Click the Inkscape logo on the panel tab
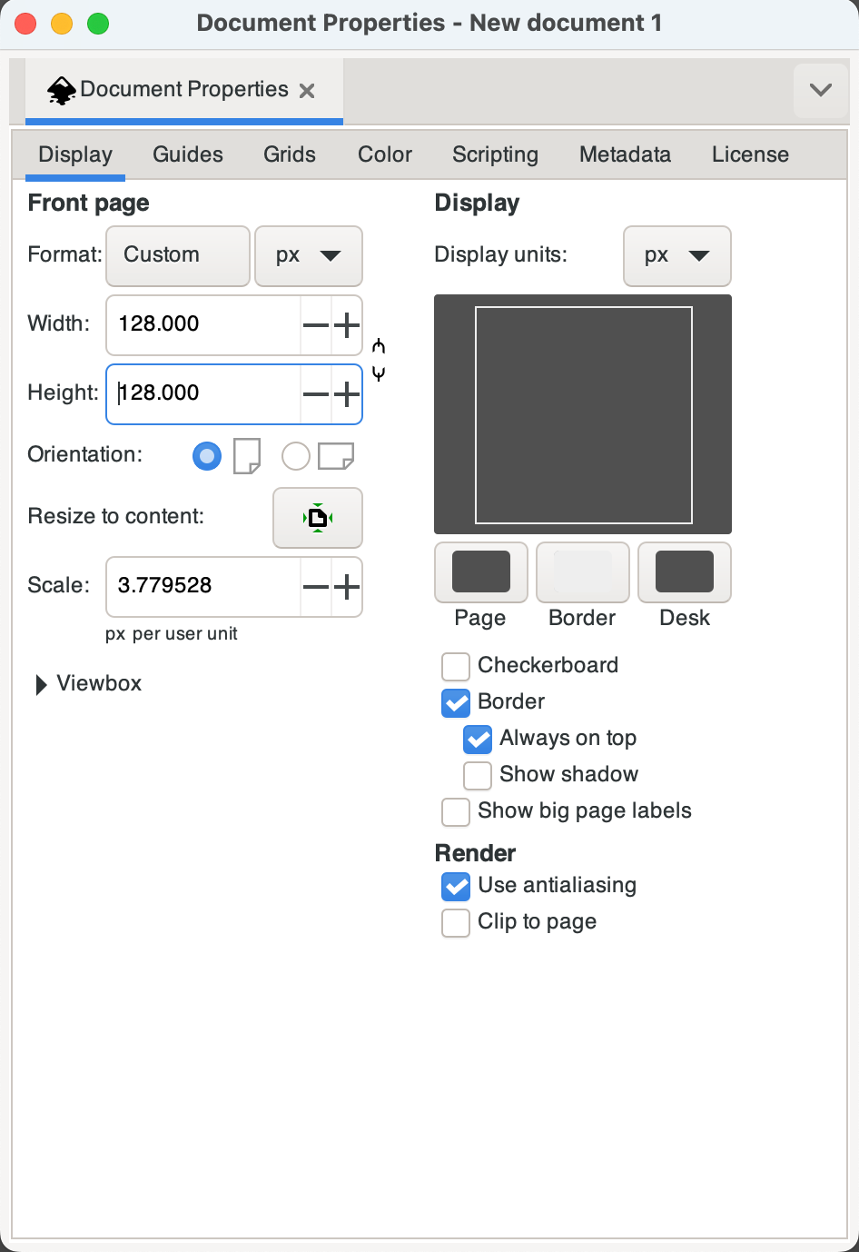This screenshot has width=859, height=1252. tap(60, 89)
